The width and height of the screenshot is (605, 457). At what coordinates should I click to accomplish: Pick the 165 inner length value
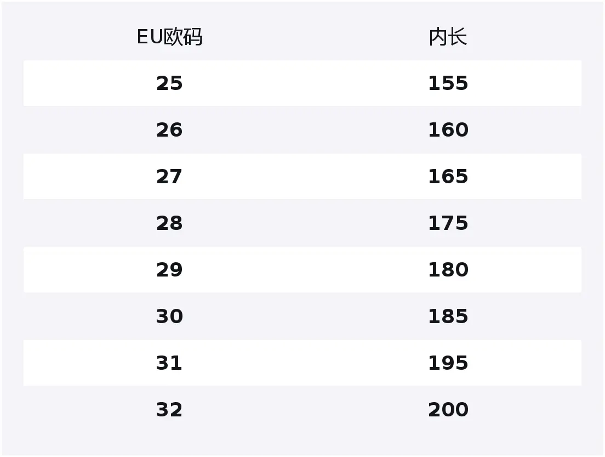448,177
